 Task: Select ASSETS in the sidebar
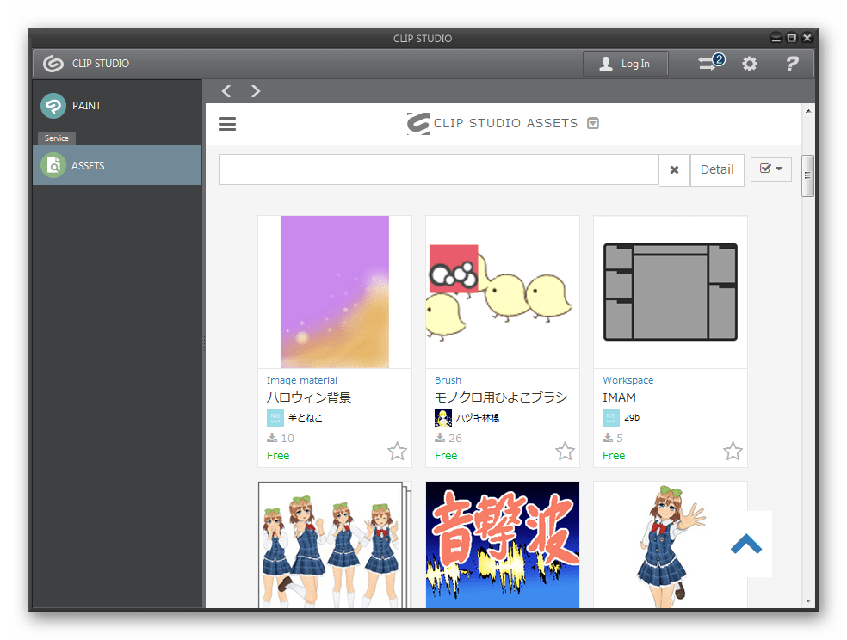[x=117, y=165]
